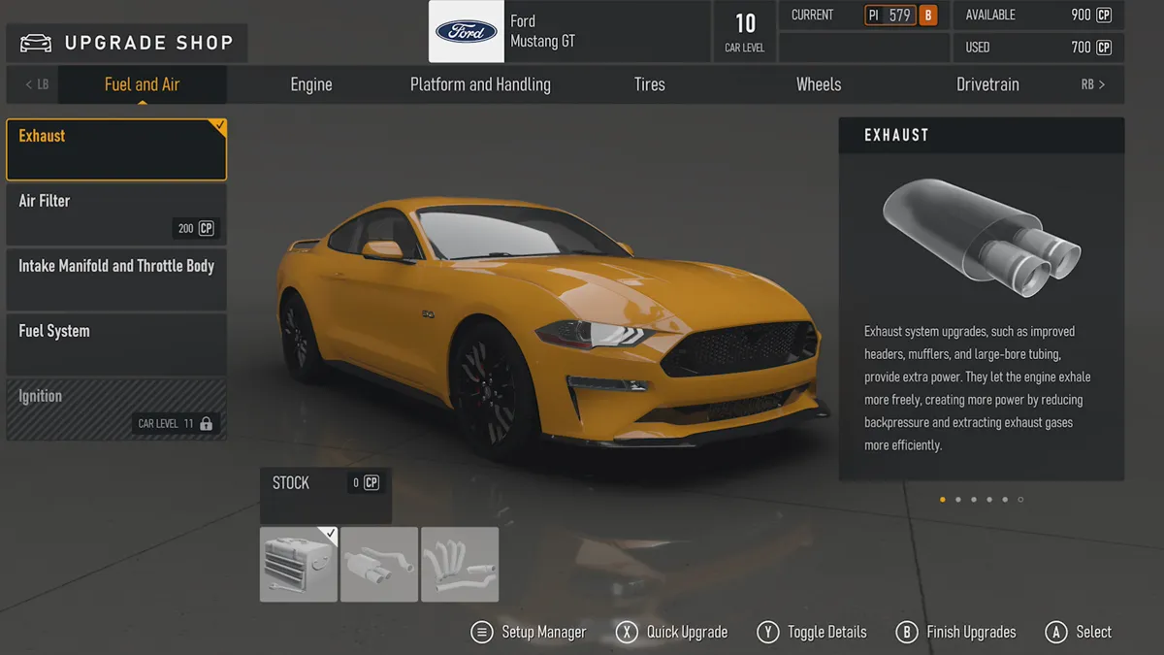This screenshot has height=655, width=1164.
Task: Select the stock exhaust thumbnail
Action: (x=299, y=565)
